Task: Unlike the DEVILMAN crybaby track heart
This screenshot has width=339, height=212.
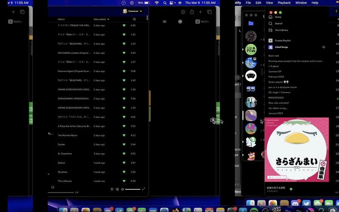Action: click(x=124, y=53)
